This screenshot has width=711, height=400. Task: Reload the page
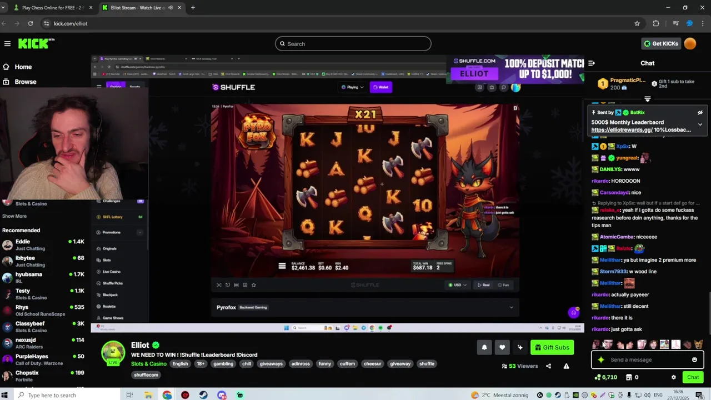[x=31, y=23]
